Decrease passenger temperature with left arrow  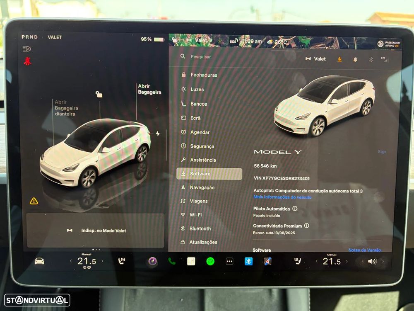click(x=317, y=261)
